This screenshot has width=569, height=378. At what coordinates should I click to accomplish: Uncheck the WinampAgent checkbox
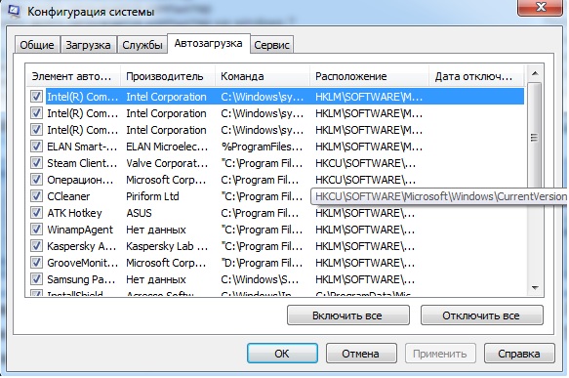tap(36, 230)
